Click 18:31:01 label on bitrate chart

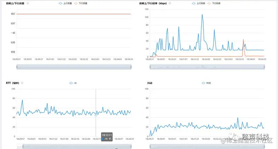[183, 59]
